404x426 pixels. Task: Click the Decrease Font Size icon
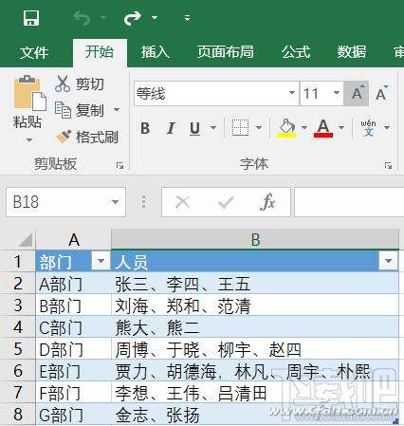click(381, 93)
